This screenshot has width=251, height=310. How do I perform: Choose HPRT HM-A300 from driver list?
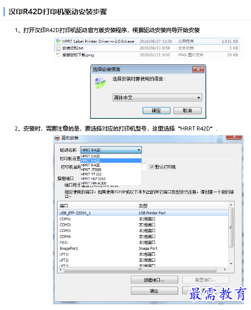[x=111, y=183]
